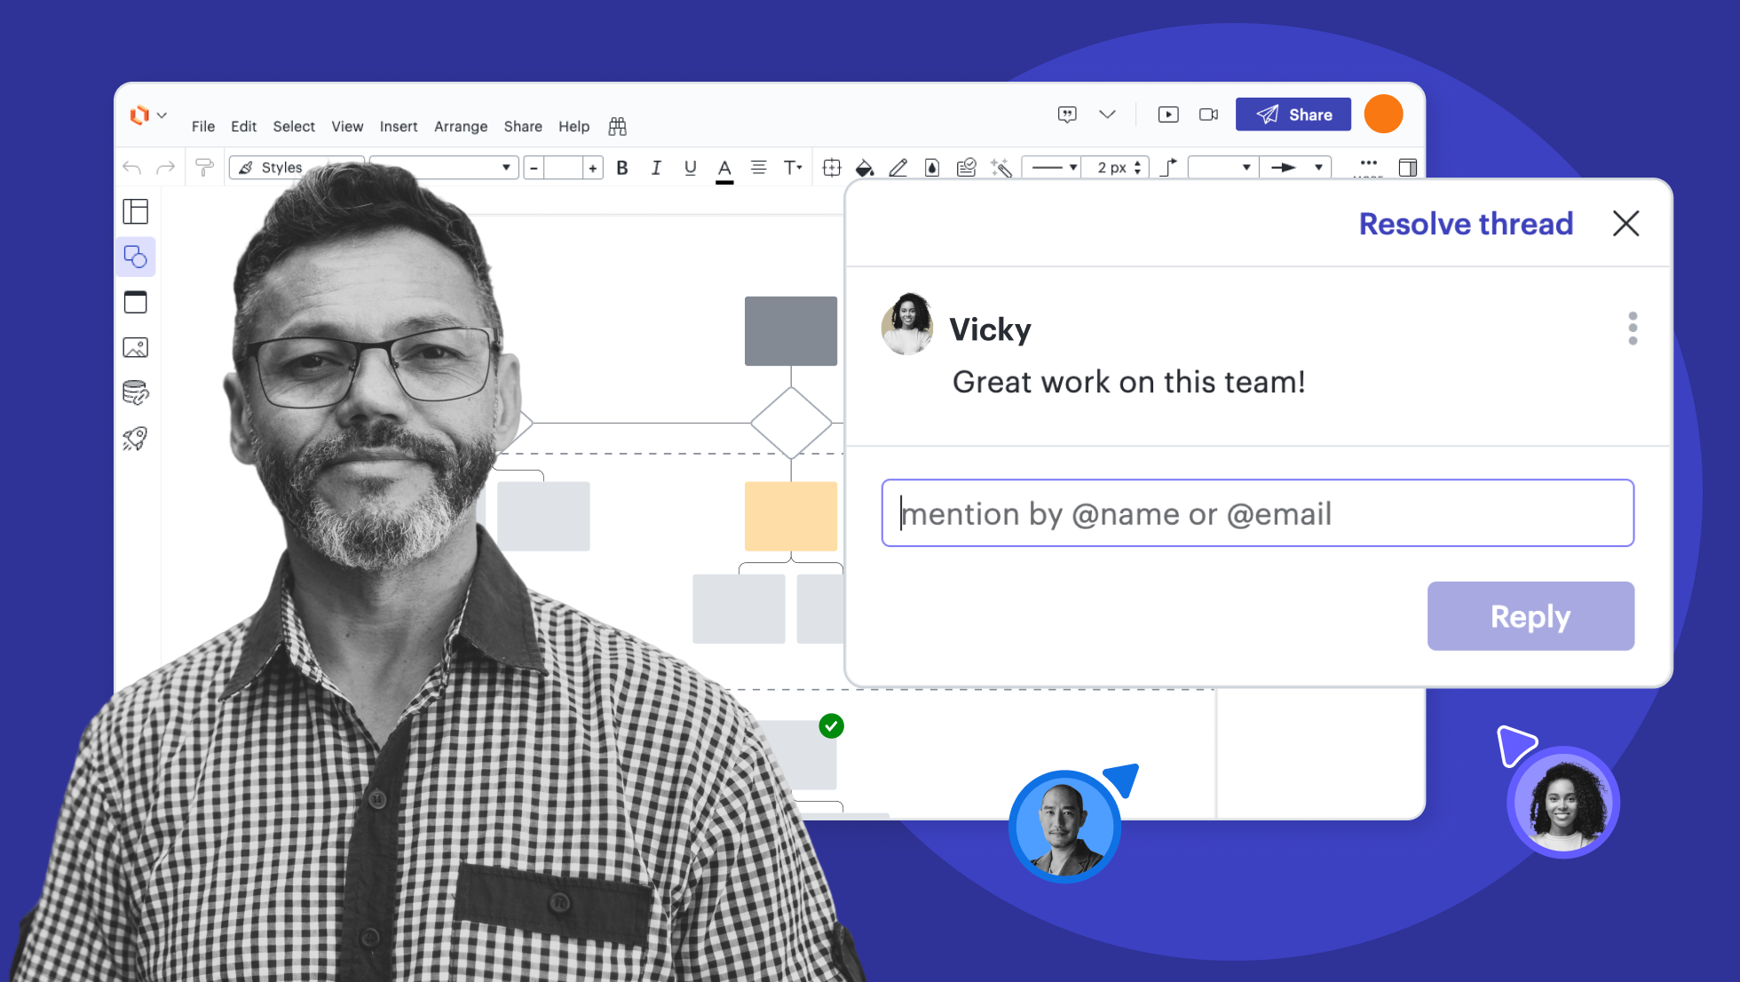Start presentation mode with play icon
Screen dimensions: 1740x982
click(1168, 115)
